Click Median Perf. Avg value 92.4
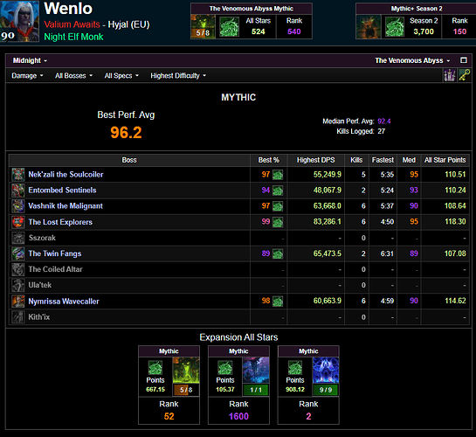 click(x=384, y=121)
